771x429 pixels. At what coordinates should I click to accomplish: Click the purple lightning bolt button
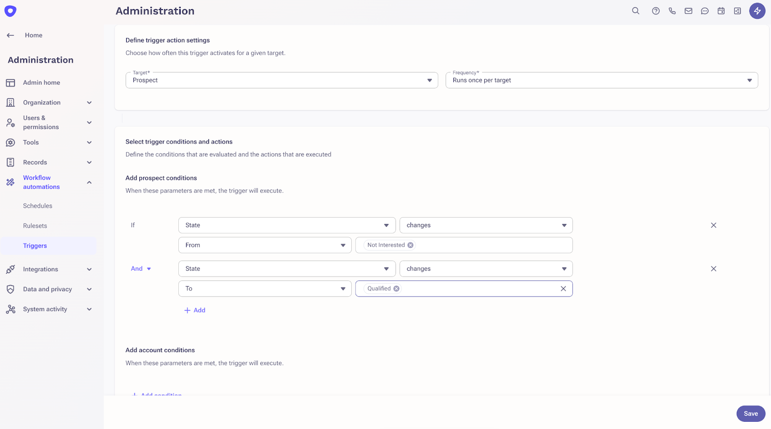[x=757, y=11]
